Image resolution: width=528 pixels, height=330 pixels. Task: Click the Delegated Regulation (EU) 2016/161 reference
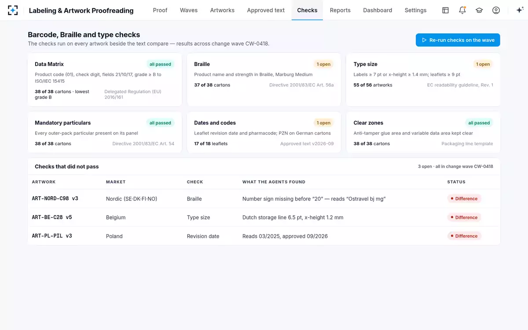click(x=133, y=94)
